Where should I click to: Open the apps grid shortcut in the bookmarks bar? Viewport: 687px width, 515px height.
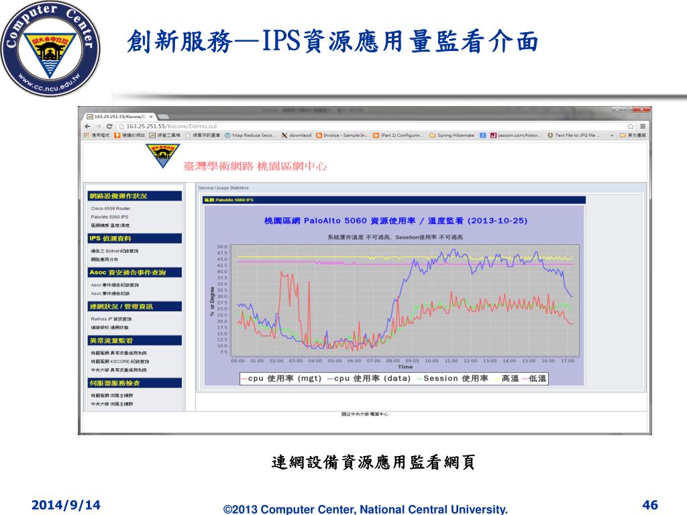87,135
